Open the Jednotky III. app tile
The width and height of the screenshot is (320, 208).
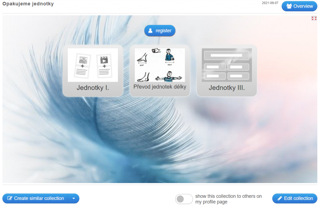coord(227,71)
